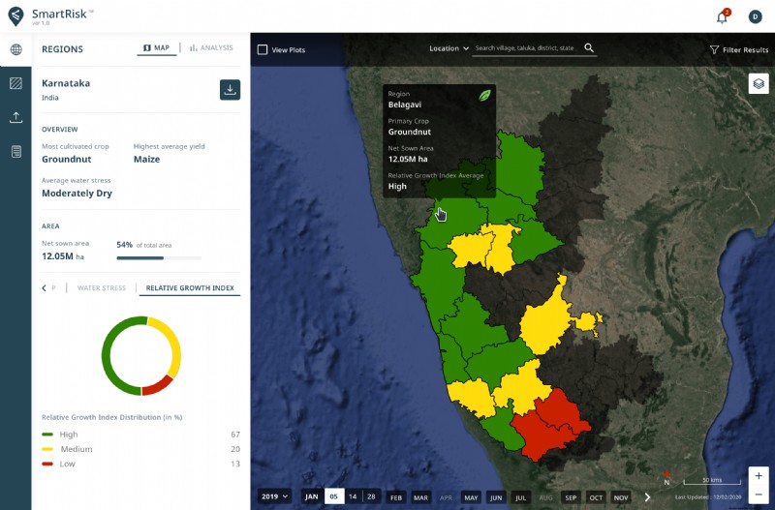This screenshot has width=775, height=510.
Task: Select JUN on the timeline
Action: (x=496, y=497)
